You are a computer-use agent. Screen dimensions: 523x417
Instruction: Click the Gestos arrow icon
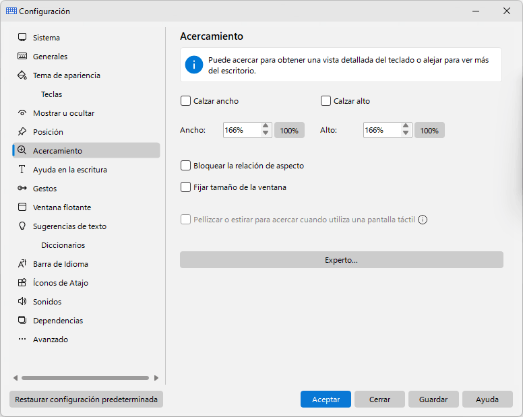click(22, 189)
